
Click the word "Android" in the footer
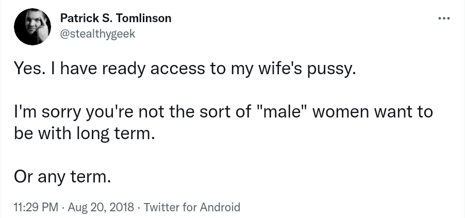[x=220, y=207]
